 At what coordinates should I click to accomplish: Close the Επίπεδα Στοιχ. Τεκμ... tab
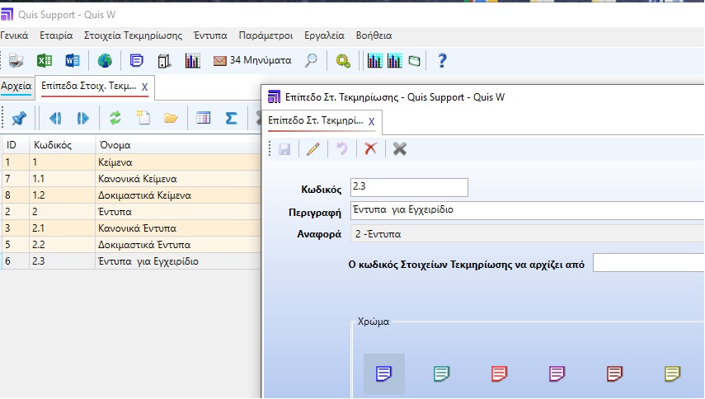click(x=145, y=87)
